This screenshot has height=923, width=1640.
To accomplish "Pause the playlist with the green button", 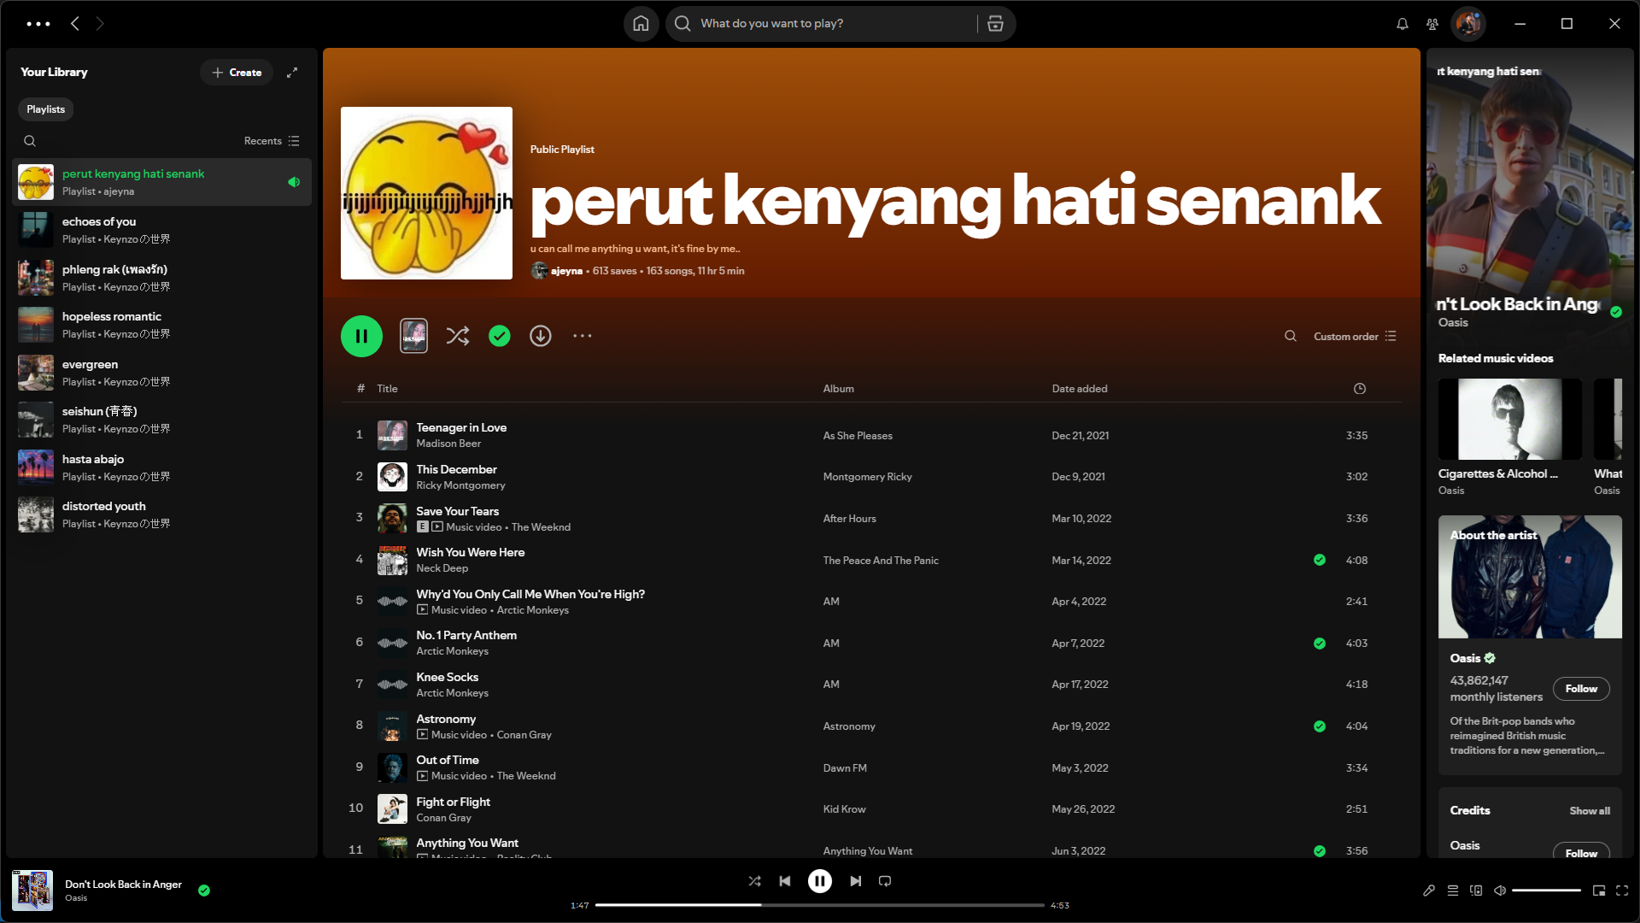I will pyautogui.click(x=361, y=336).
